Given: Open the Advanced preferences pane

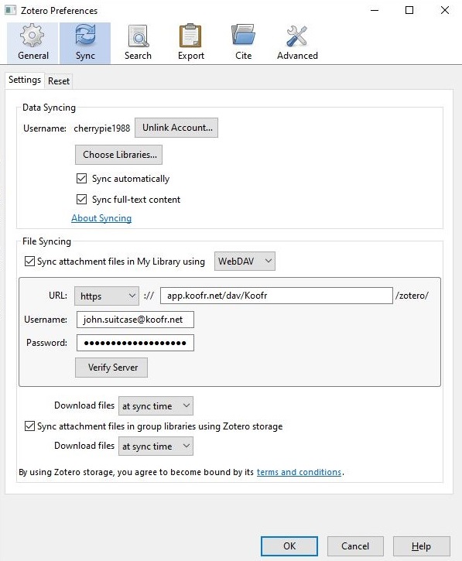Looking at the screenshot, I should pos(297,43).
